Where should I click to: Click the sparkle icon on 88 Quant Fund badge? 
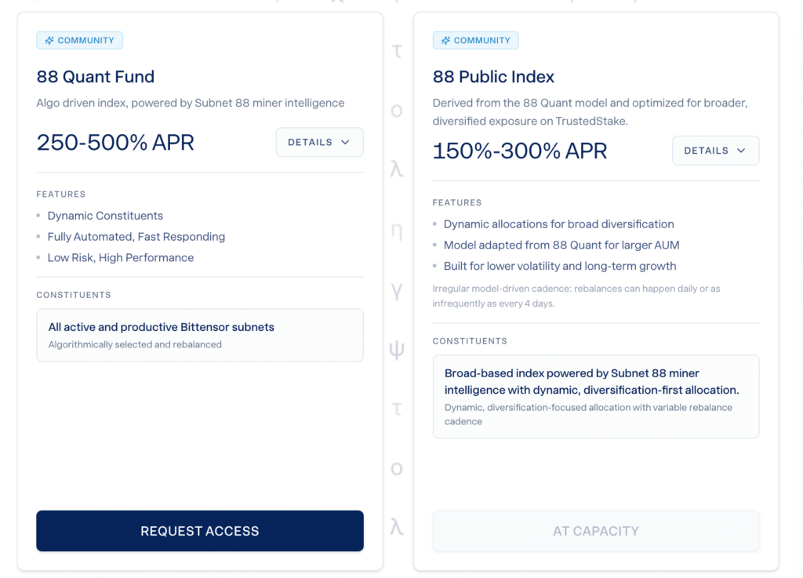point(49,41)
